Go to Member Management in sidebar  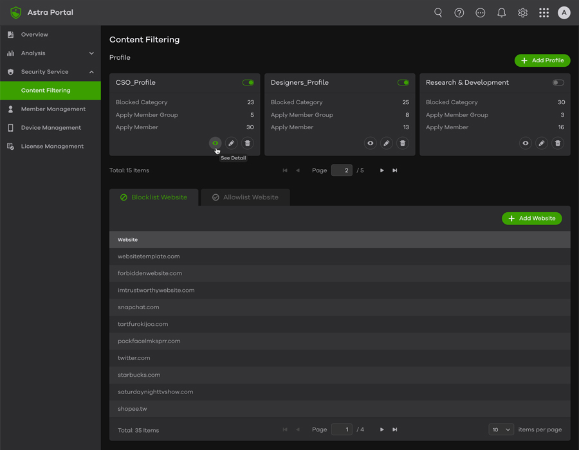coord(53,109)
